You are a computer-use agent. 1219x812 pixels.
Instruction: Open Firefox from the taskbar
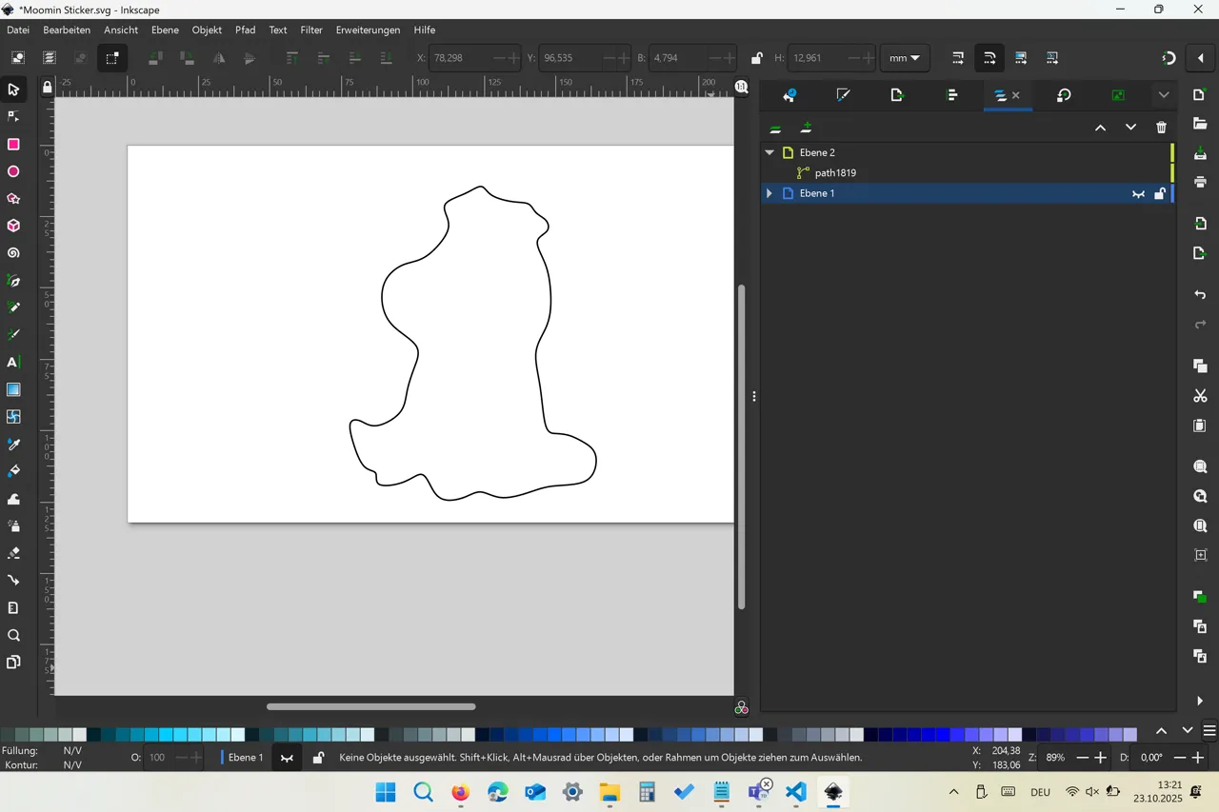pyautogui.click(x=461, y=792)
